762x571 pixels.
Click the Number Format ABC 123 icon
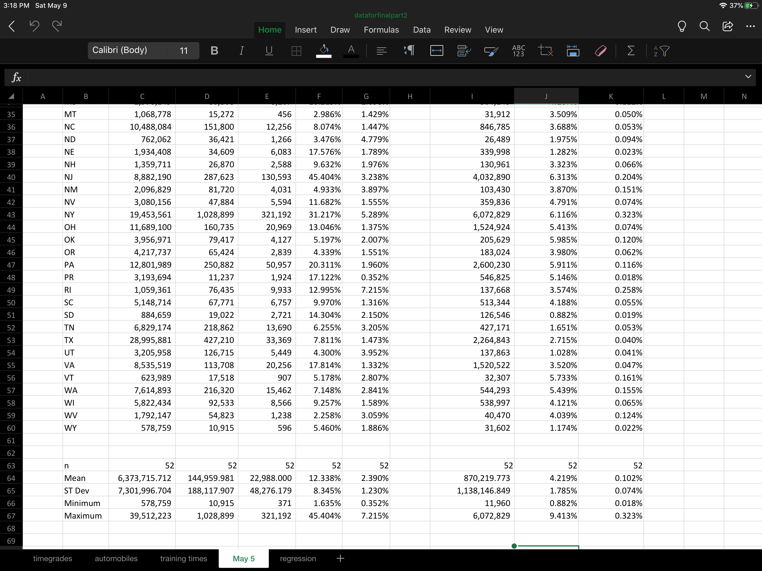click(519, 51)
